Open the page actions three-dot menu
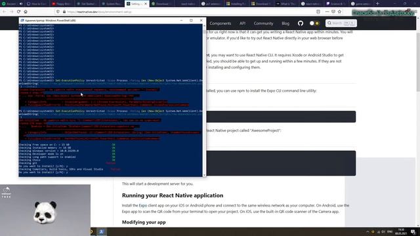 [x=327, y=12]
